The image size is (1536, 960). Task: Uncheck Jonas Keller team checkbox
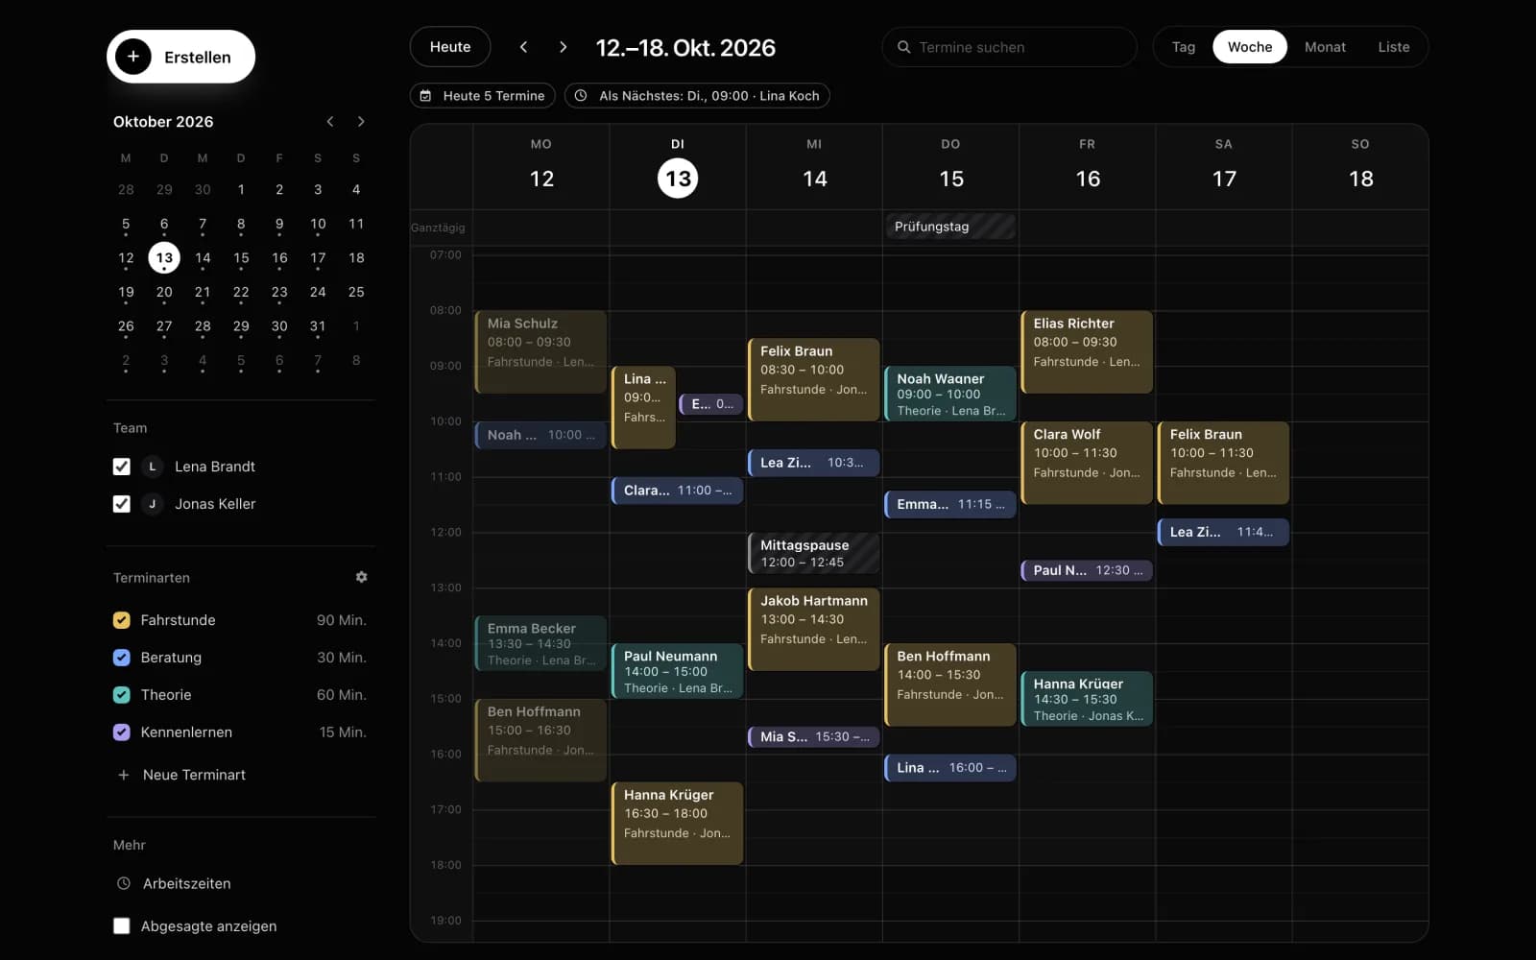pyautogui.click(x=122, y=504)
